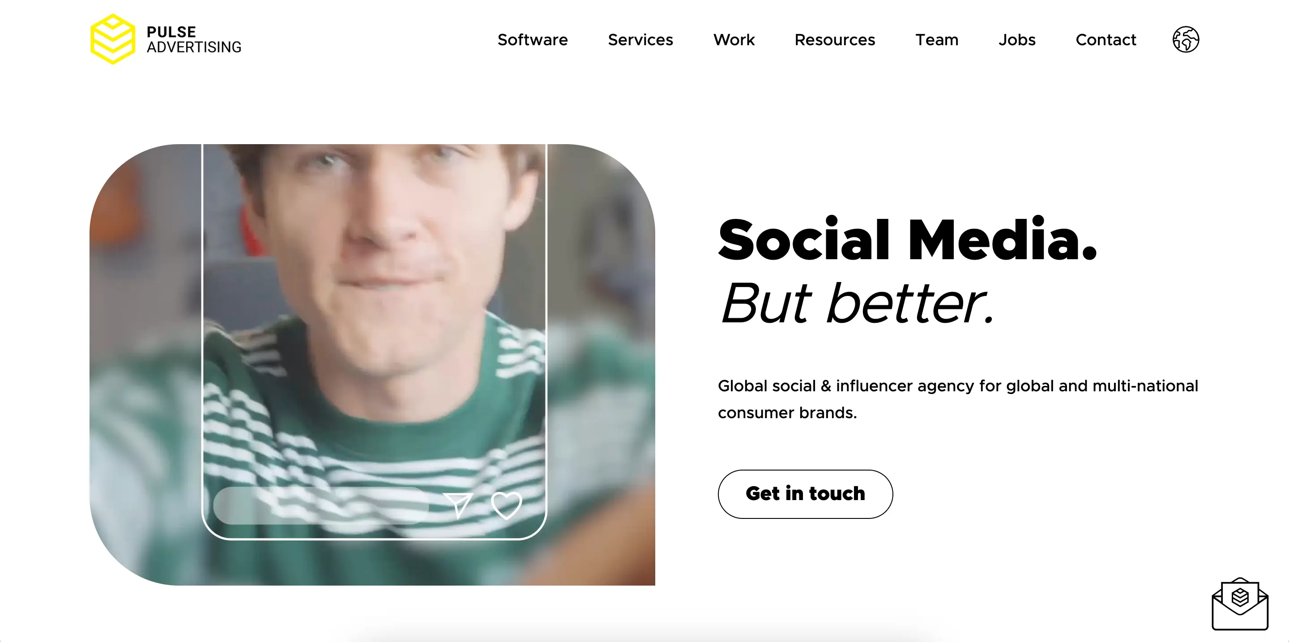Open the Jobs page
Screen dimensions: 1289x642
1017,39
